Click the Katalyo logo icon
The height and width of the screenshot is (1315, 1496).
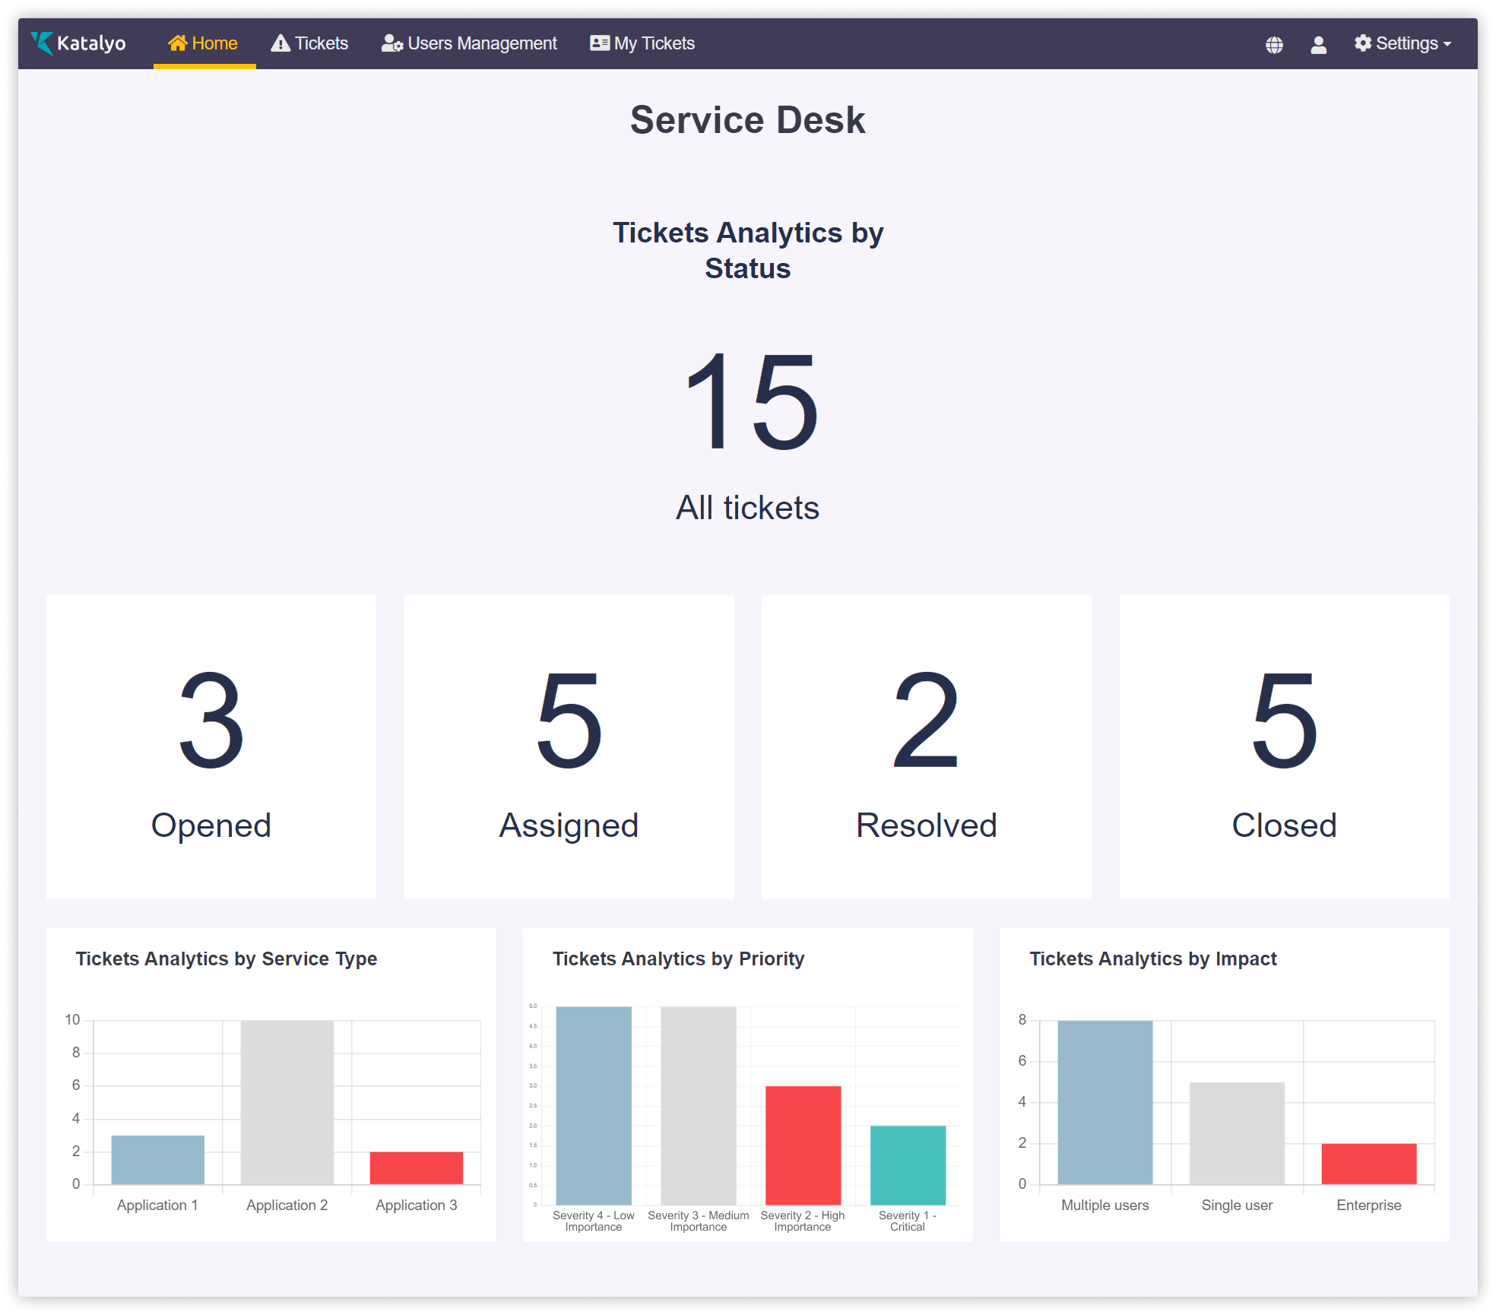[43, 43]
